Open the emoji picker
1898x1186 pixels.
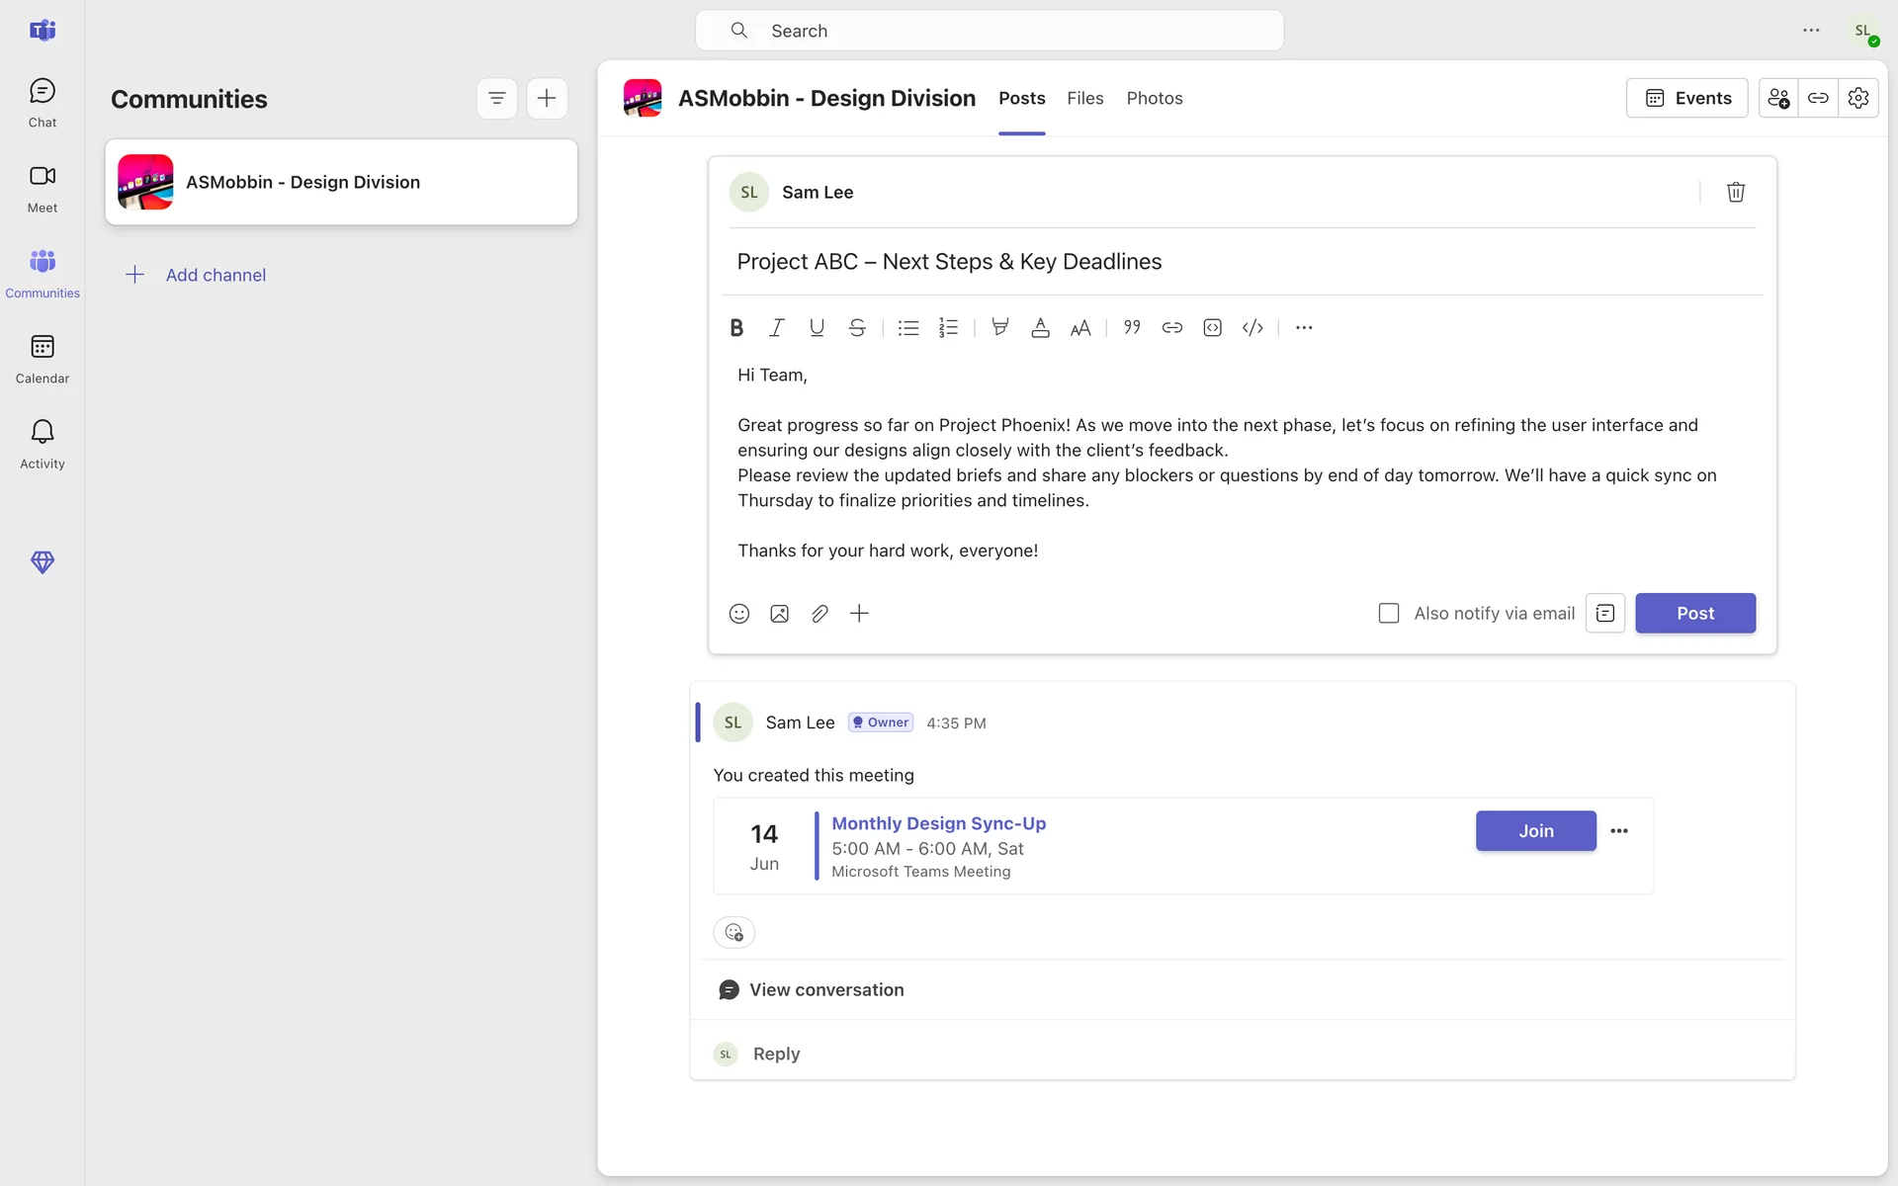pos(739,614)
